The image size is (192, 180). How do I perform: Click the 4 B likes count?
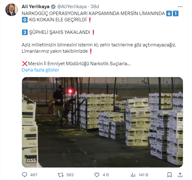[x=106, y=175]
